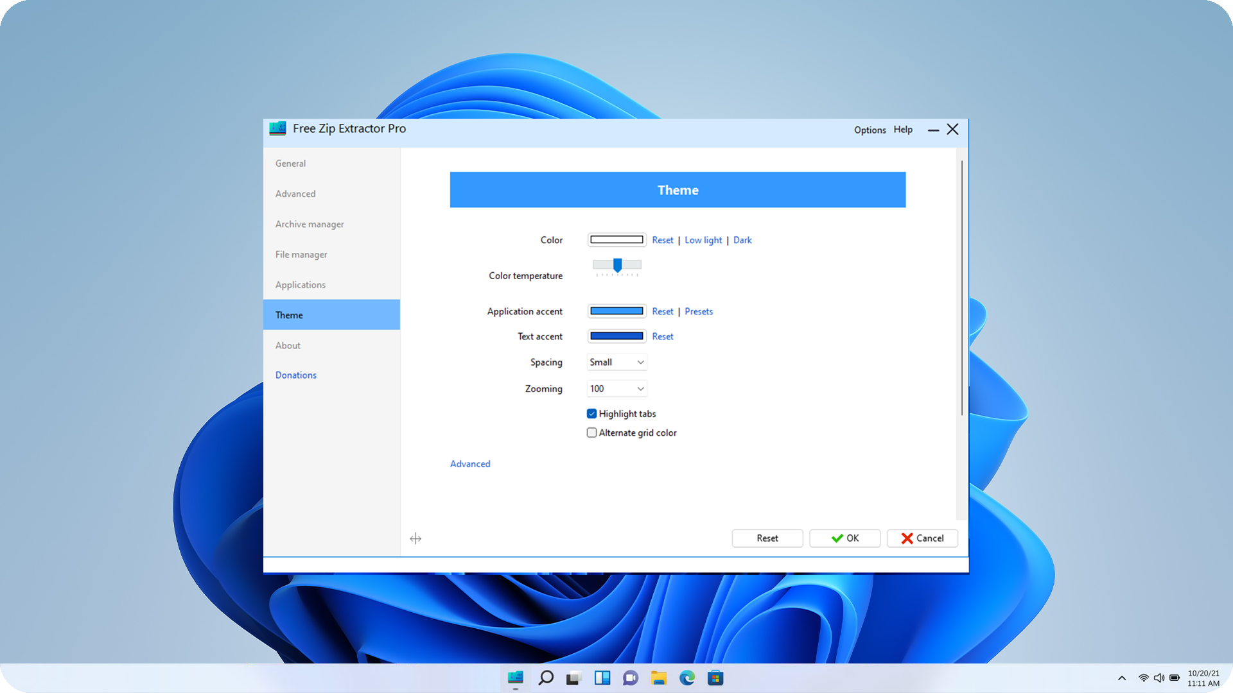
Task: Open the Chat icon in the taskbar
Action: point(631,678)
